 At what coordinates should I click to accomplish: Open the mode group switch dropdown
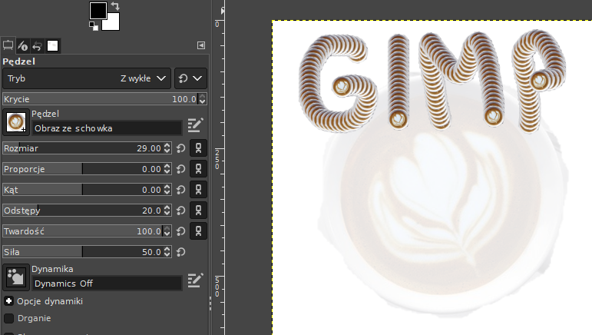click(x=190, y=78)
